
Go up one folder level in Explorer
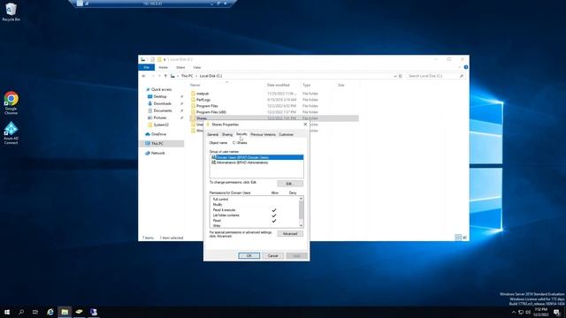pyautogui.click(x=165, y=76)
